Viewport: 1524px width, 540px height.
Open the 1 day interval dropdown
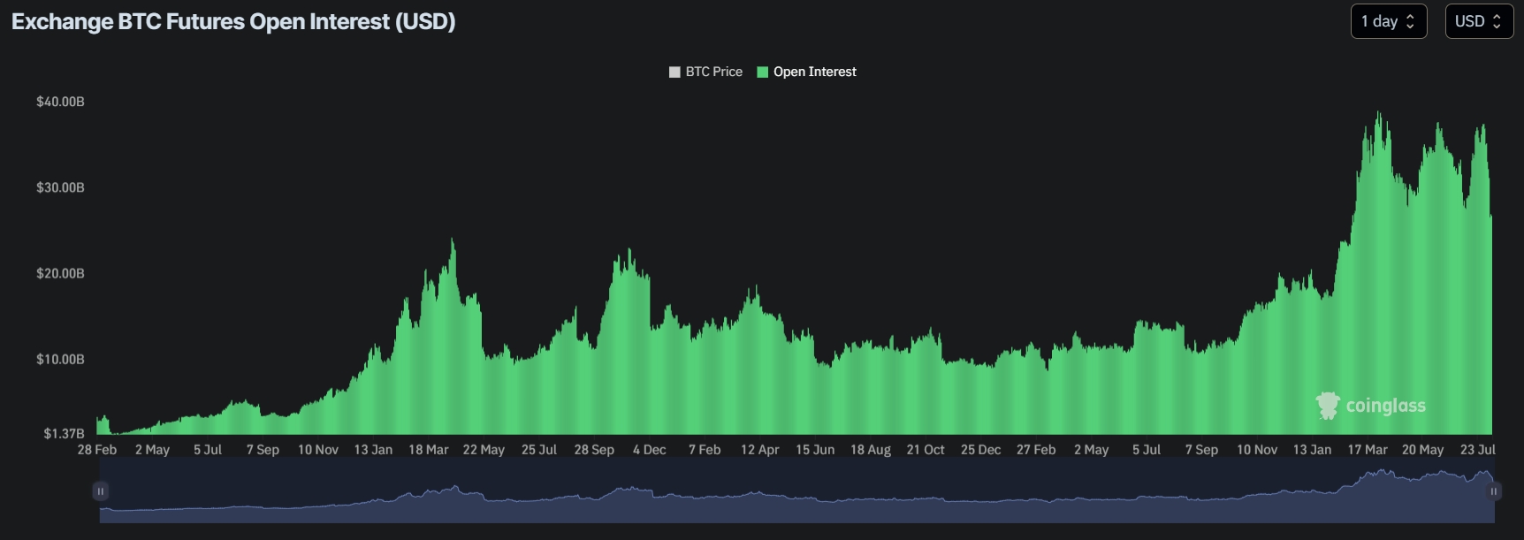click(1388, 22)
